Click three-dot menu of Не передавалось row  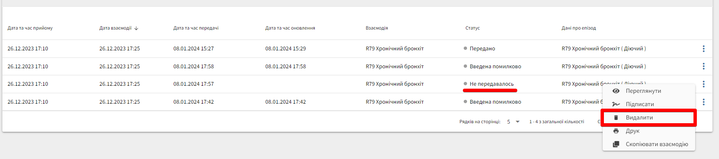tap(704, 84)
